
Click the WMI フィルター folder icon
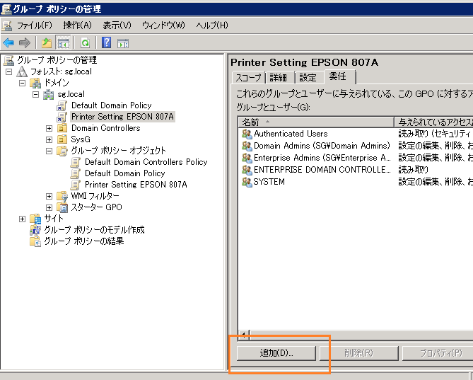(x=62, y=196)
